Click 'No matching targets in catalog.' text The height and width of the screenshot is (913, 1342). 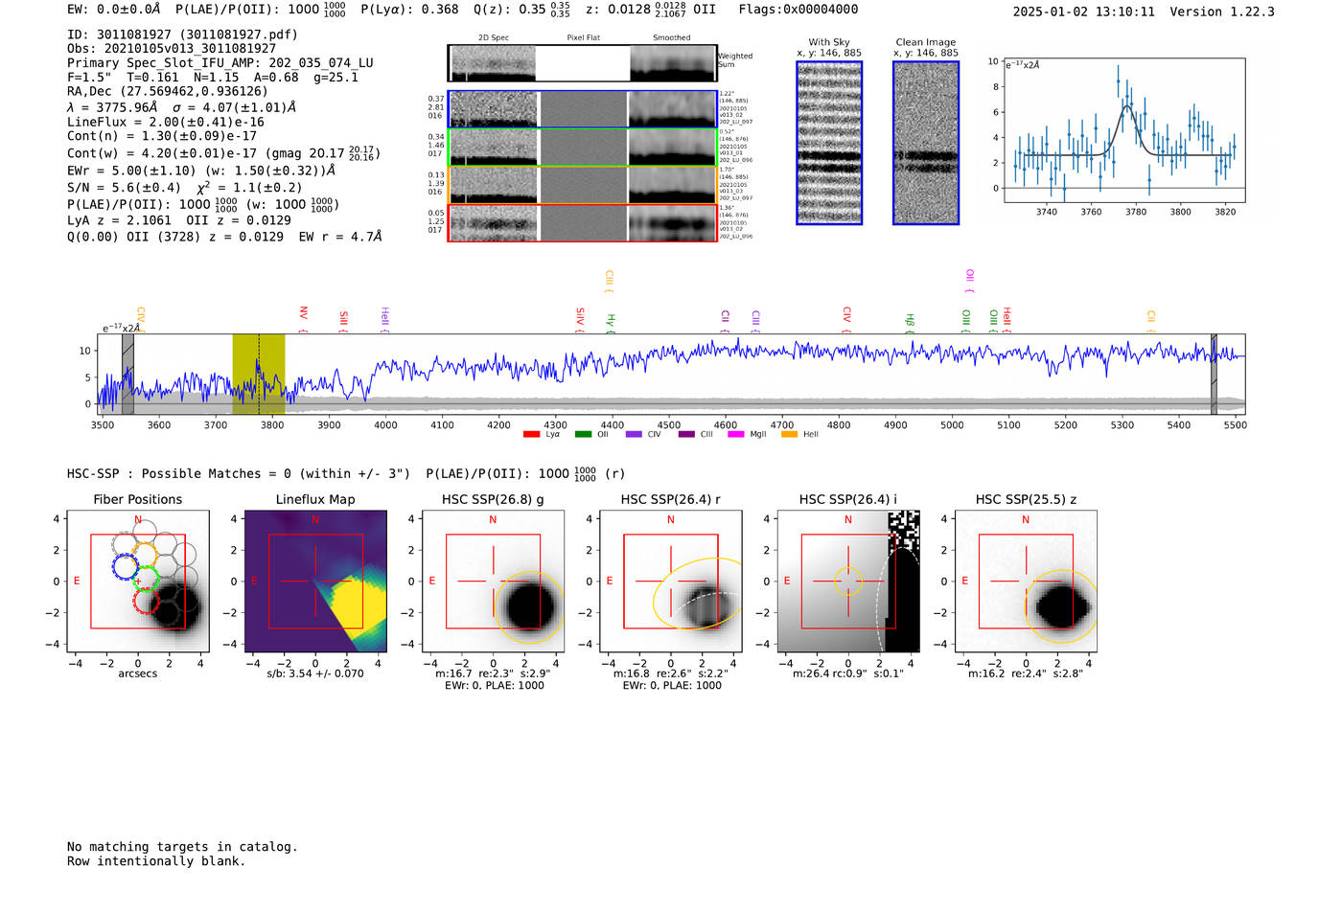coord(182,847)
